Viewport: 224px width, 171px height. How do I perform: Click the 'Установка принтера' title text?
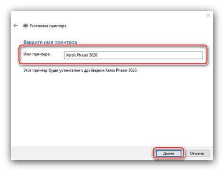pyautogui.click(x=48, y=26)
